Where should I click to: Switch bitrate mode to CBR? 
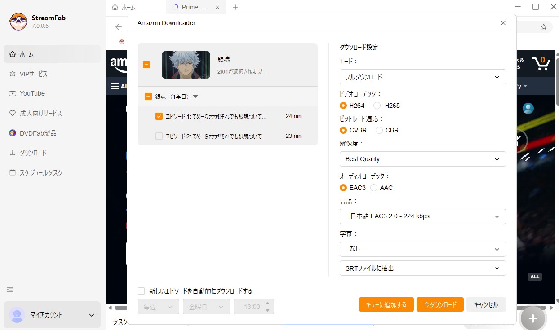click(379, 130)
